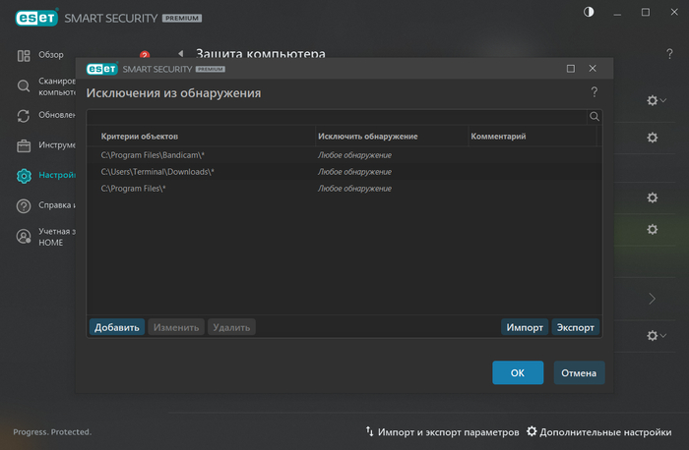689x450 pixels.
Task: Click inside the exclusions search field
Action: [335, 116]
